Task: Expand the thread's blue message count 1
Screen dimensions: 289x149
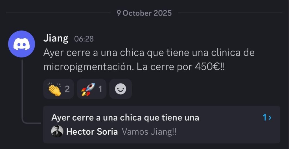Action: point(265,117)
